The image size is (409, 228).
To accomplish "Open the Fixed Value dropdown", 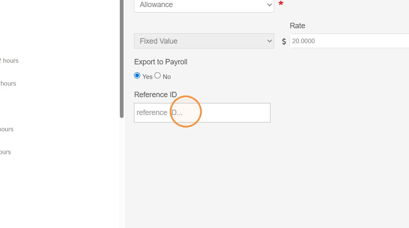I will point(204,41).
